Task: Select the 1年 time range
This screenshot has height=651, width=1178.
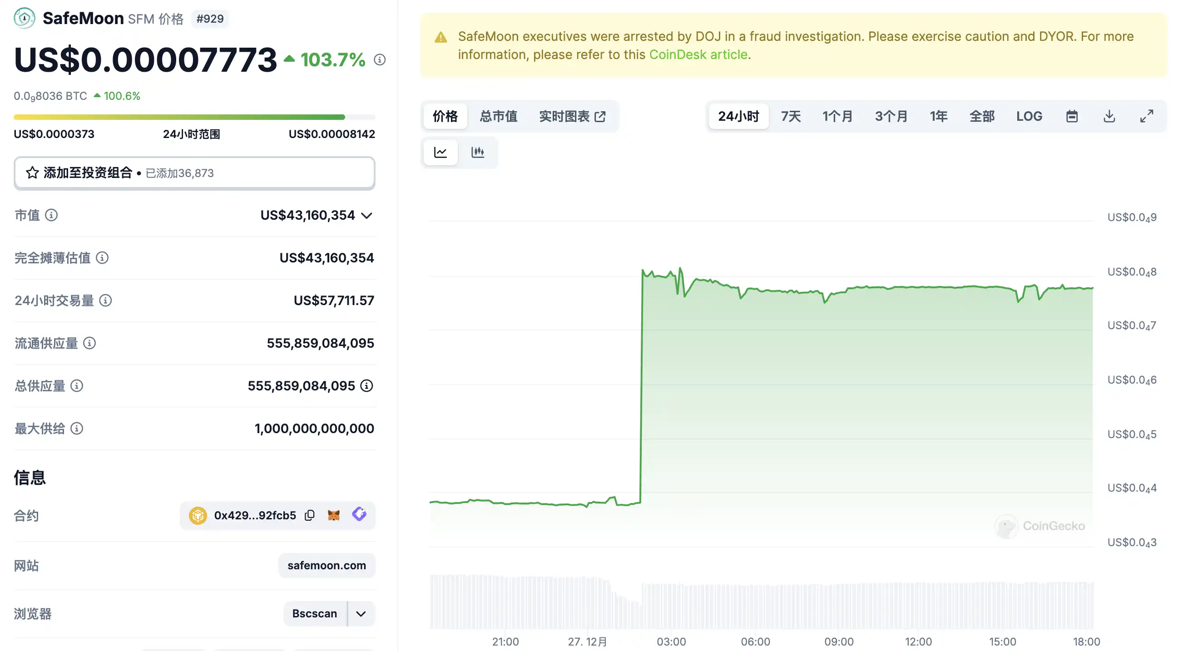Action: tap(938, 116)
